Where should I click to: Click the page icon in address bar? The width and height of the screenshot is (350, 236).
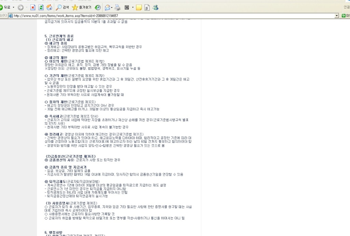click(11, 16)
